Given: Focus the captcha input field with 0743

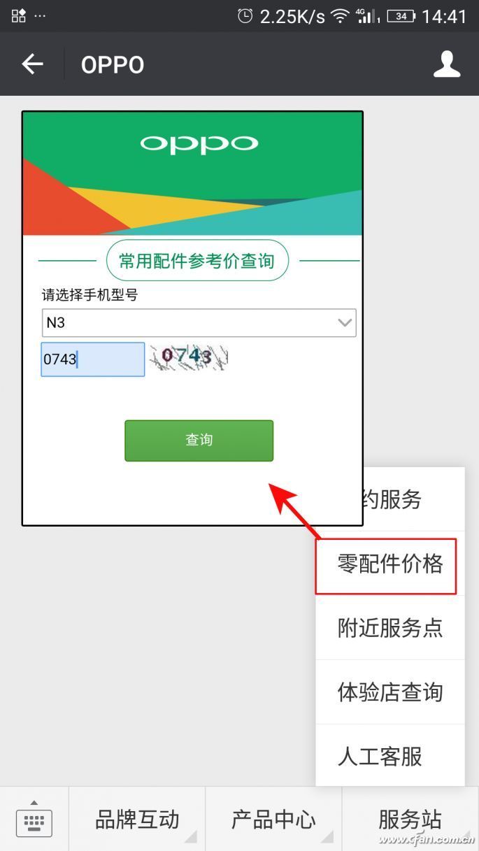Looking at the screenshot, I should [x=93, y=359].
